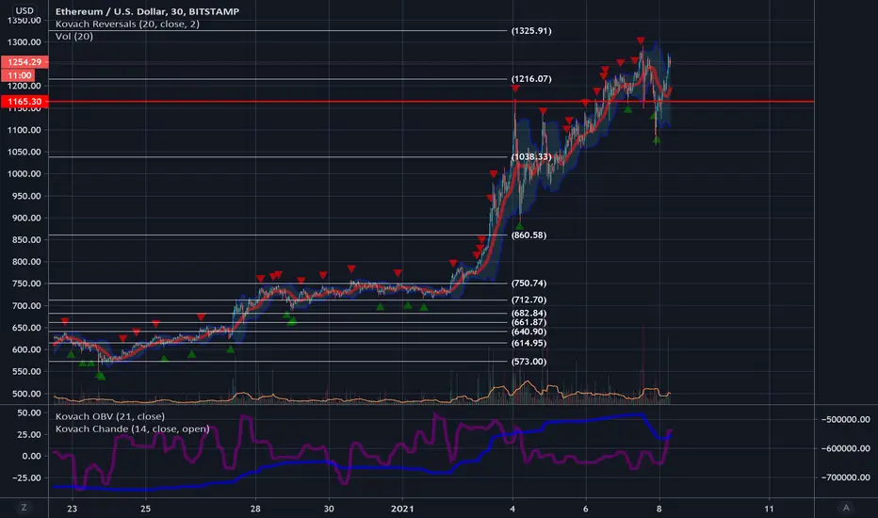The width and height of the screenshot is (878, 518).
Task: Open the Ethereum / U.S. Dollar symbol title
Action: (x=147, y=11)
